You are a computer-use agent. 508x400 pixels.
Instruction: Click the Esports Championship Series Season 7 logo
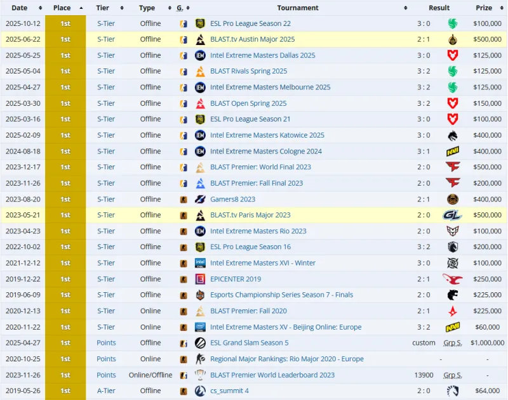[x=200, y=295]
